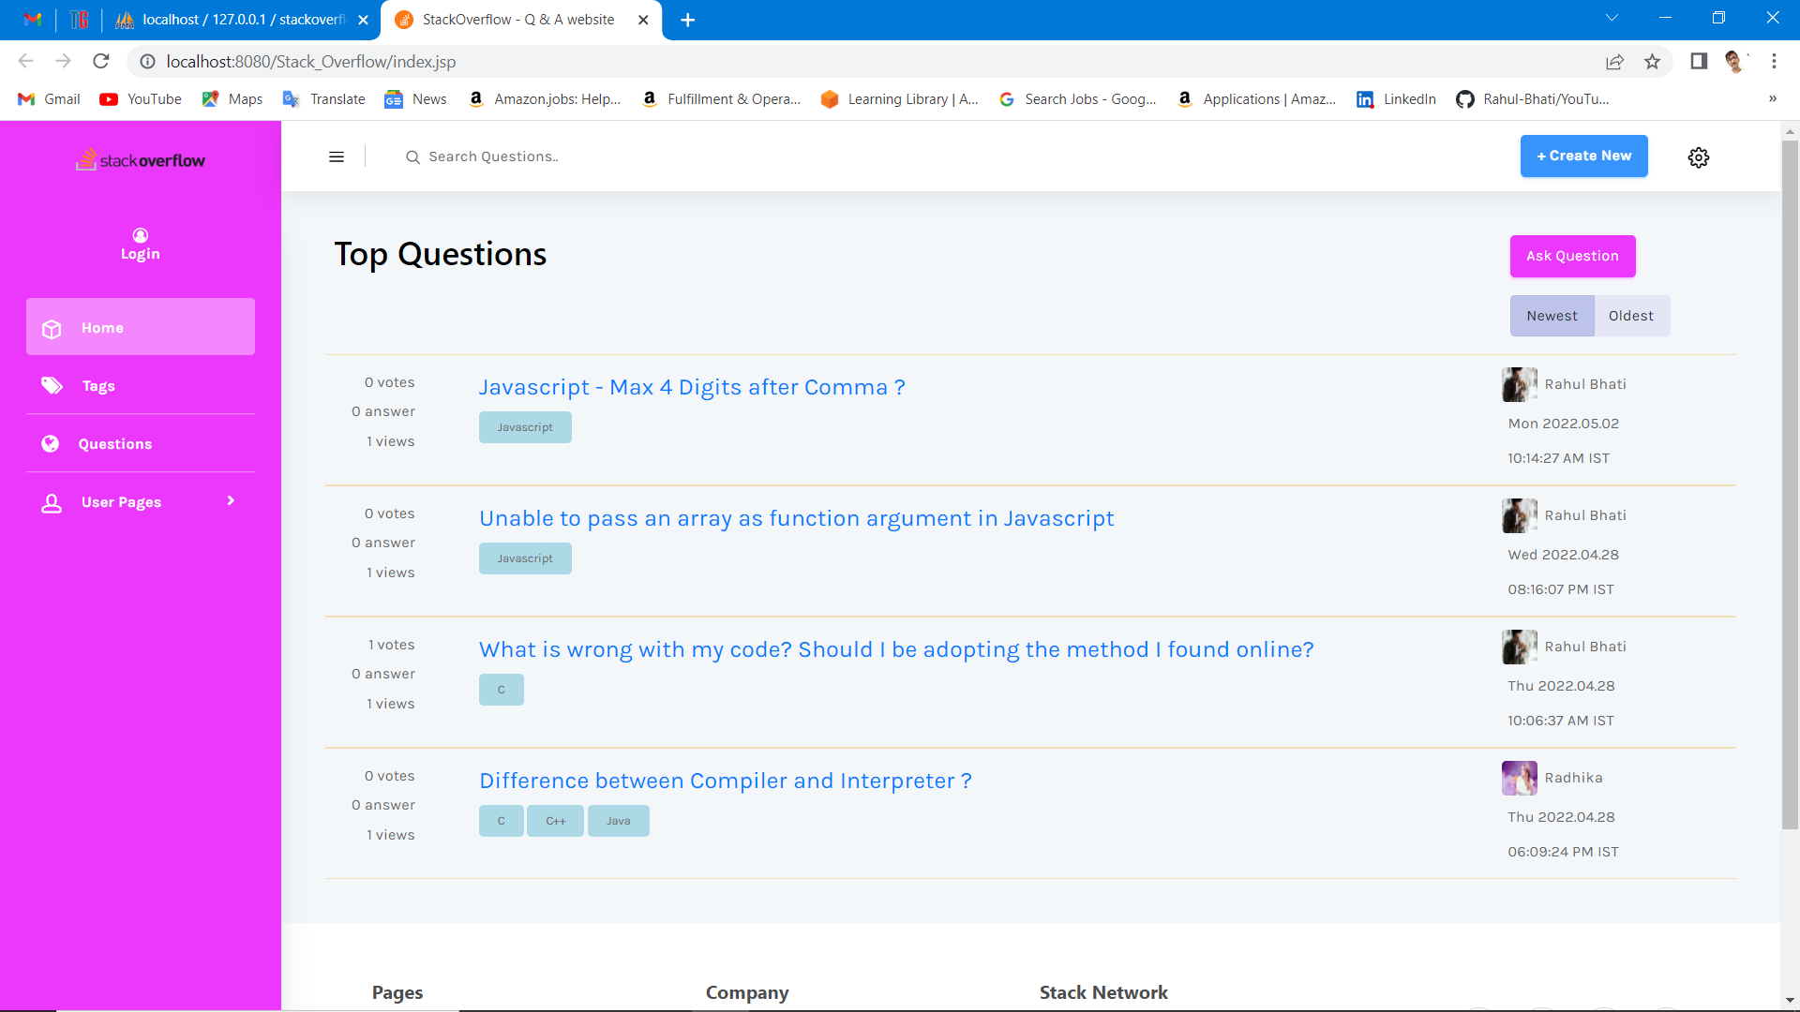Click the Tags icon in sidebar

tap(52, 385)
